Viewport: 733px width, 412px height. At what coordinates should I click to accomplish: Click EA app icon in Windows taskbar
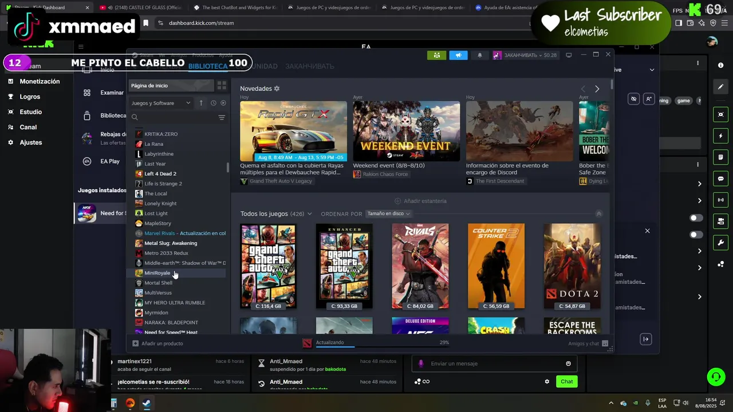pyautogui.click(x=130, y=403)
